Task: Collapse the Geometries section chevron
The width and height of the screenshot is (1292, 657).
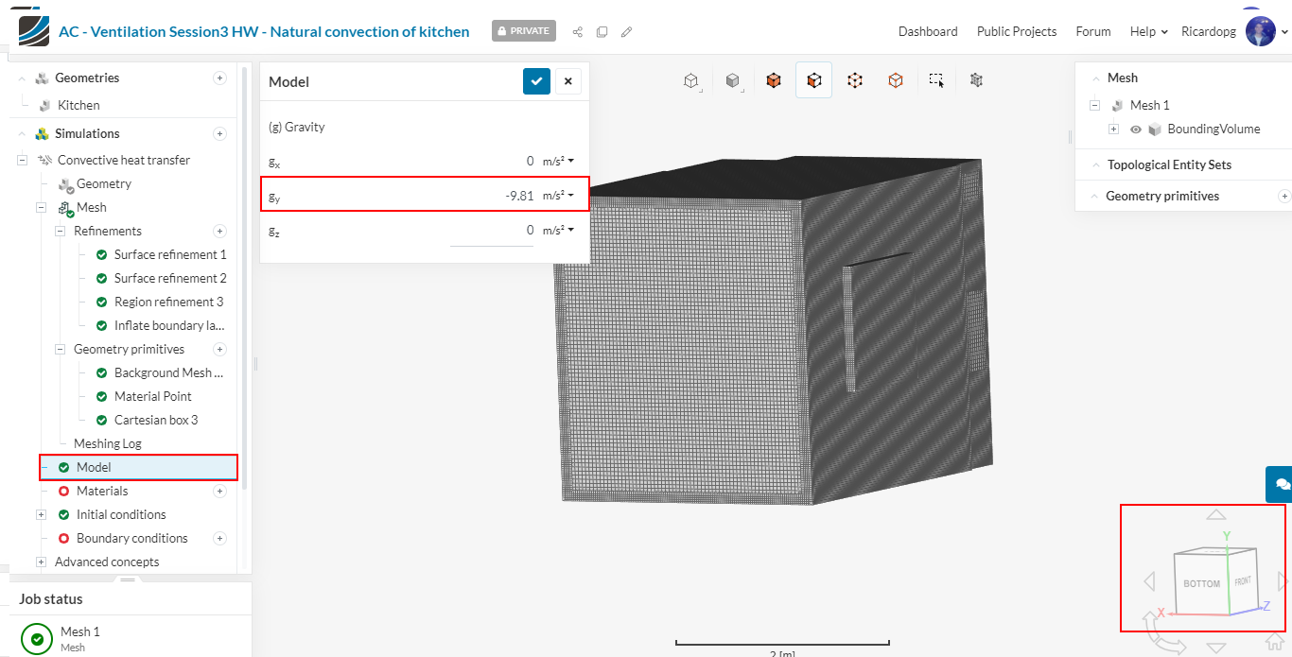Action: point(22,78)
